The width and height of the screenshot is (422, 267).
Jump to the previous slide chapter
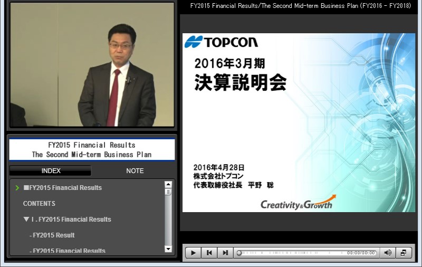click(x=209, y=253)
